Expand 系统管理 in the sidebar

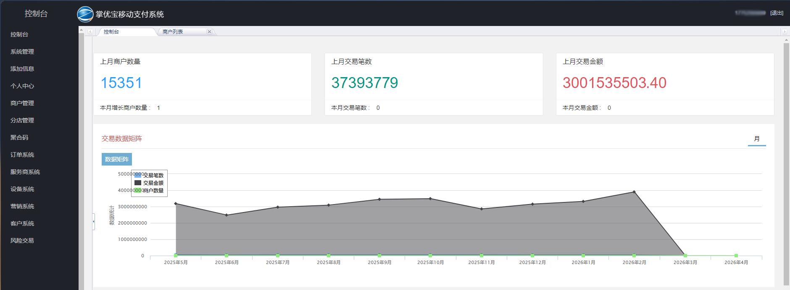click(22, 52)
